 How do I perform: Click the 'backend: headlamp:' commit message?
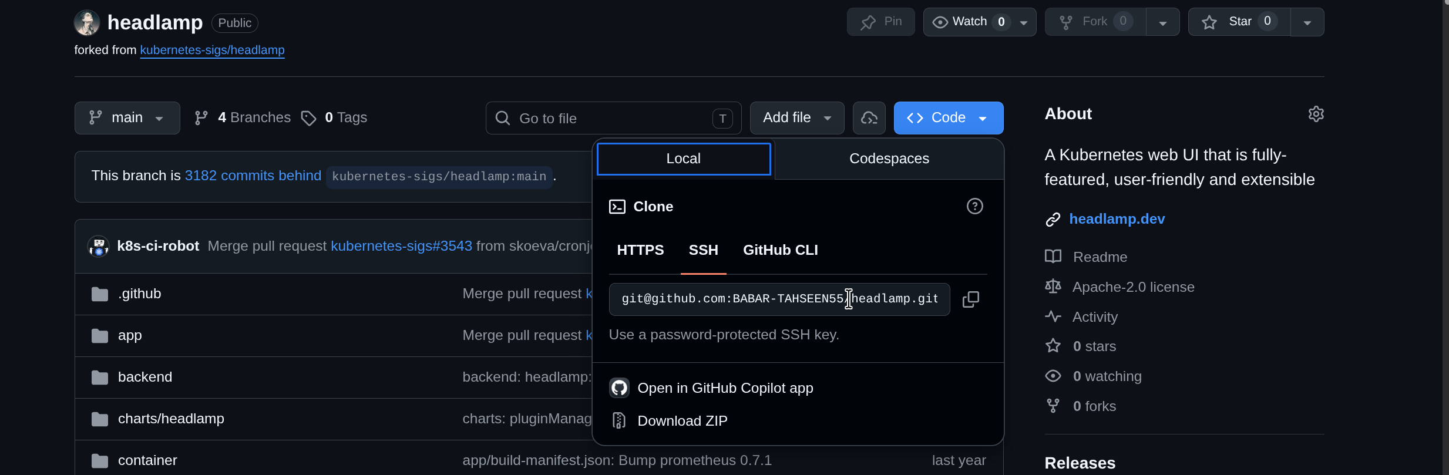click(x=527, y=377)
